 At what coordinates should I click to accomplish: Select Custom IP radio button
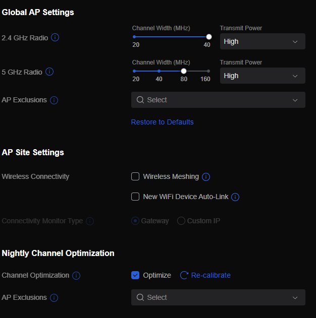(x=181, y=221)
